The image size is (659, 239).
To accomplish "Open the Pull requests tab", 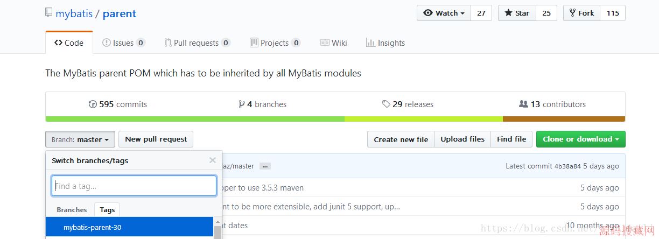I will click(197, 43).
